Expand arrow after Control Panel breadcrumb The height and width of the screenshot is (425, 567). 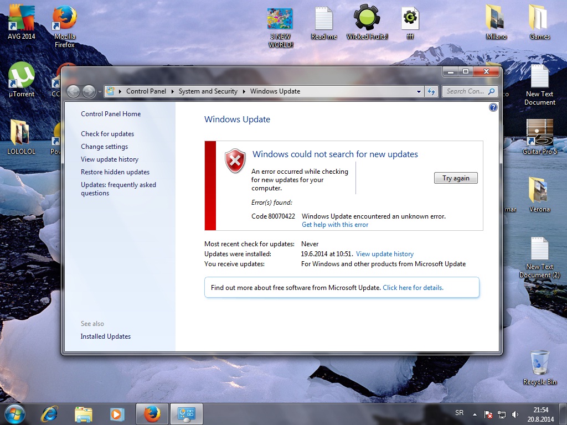173,91
